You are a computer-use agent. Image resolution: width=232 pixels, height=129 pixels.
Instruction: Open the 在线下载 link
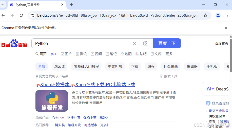(90, 117)
